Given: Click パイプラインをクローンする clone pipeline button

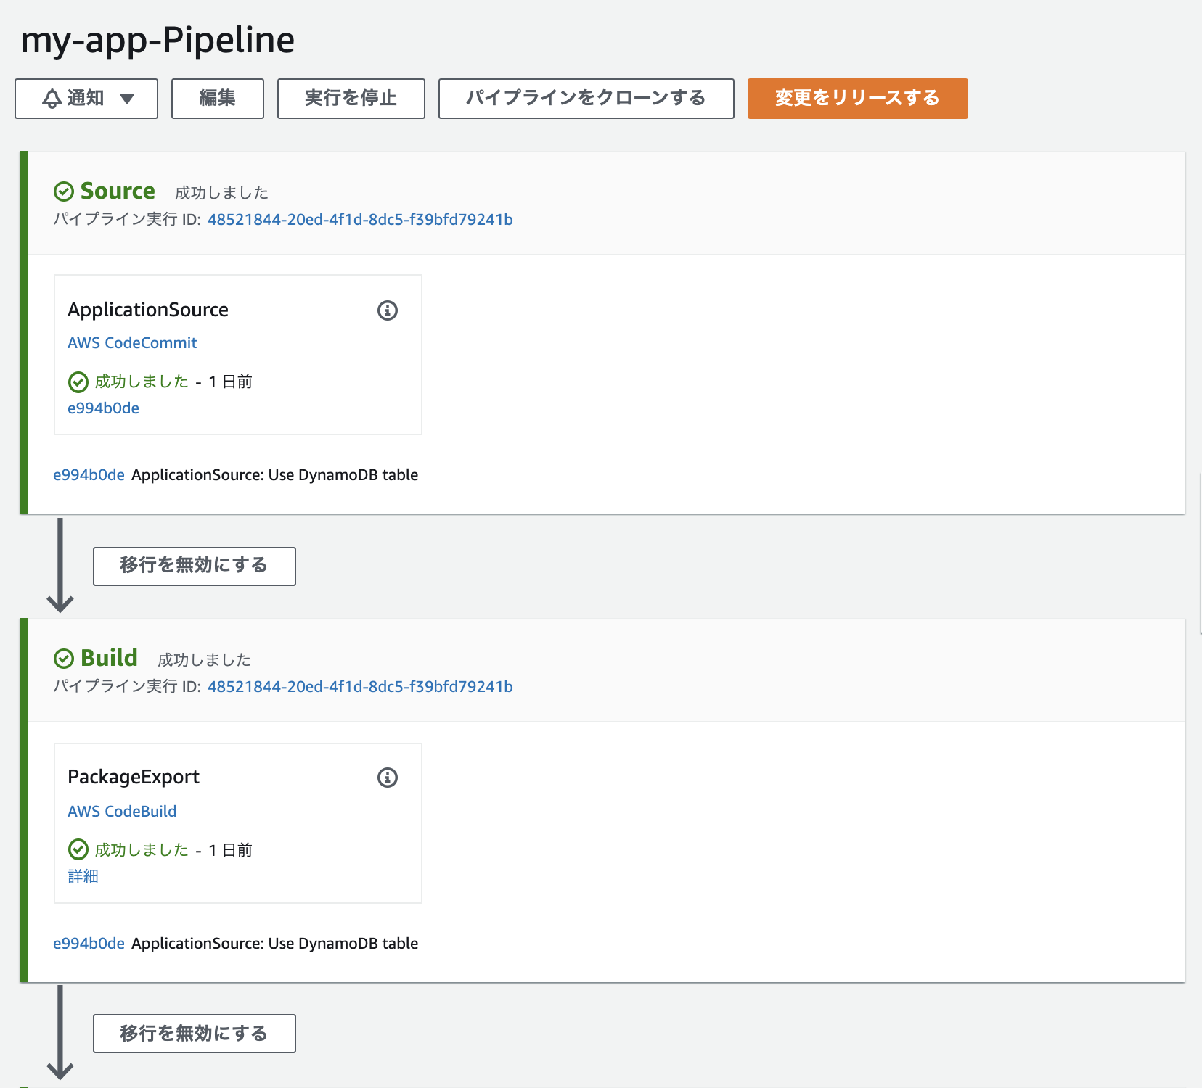Looking at the screenshot, I should (x=586, y=99).
